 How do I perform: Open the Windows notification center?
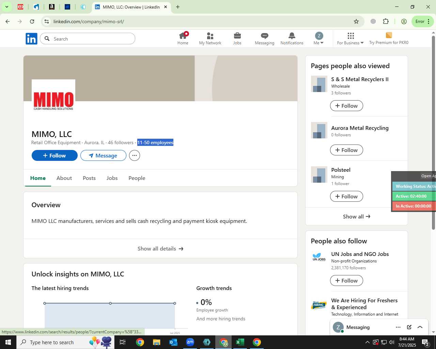425,342
